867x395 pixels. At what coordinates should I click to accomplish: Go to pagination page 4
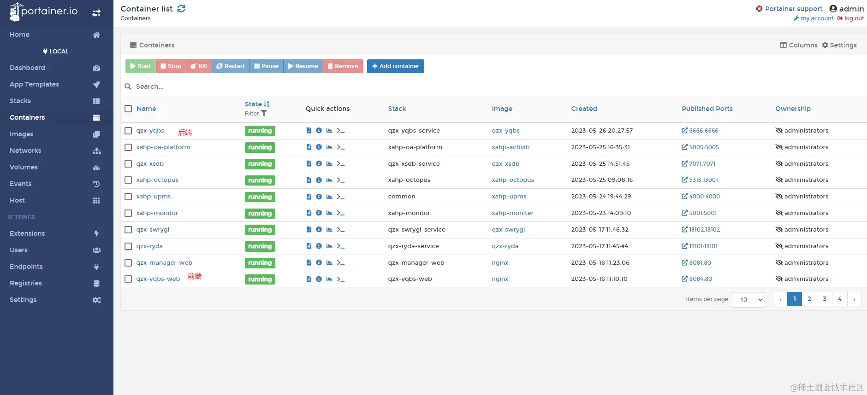pyautogui.click(x=840, y=299)
